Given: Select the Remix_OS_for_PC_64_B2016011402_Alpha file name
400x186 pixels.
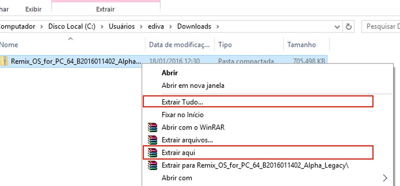Looking at the screenshot, I should [x=76, y=61].
